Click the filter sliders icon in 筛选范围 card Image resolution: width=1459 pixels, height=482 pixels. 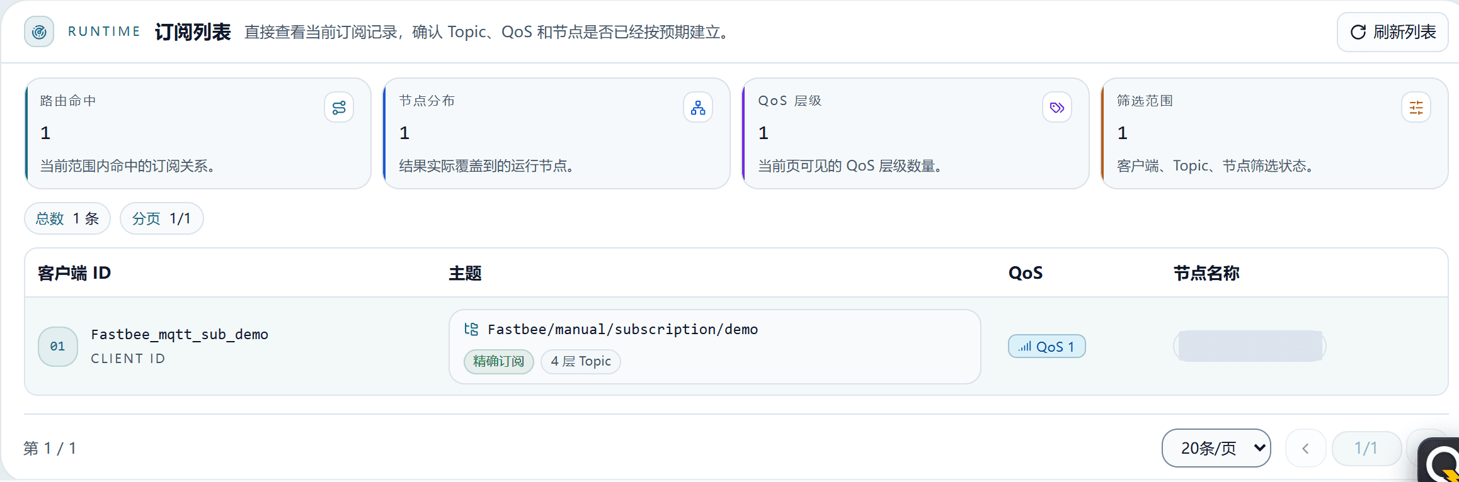1416,108
